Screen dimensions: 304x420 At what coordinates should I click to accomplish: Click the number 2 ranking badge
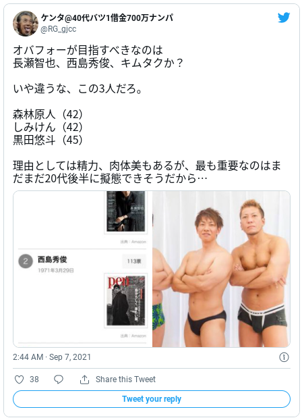coord(26,261)
